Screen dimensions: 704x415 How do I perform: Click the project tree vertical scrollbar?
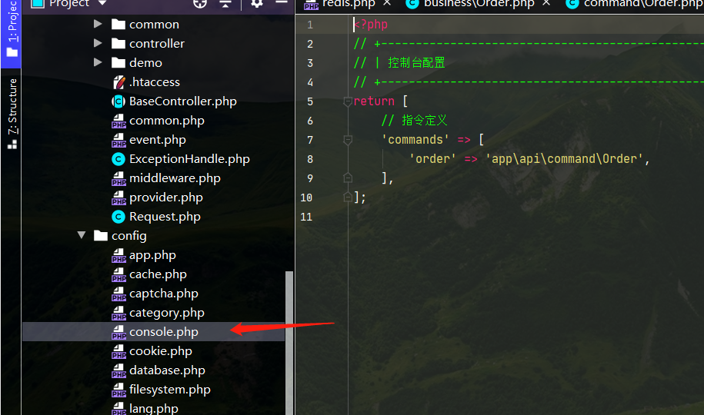point(289,344)
